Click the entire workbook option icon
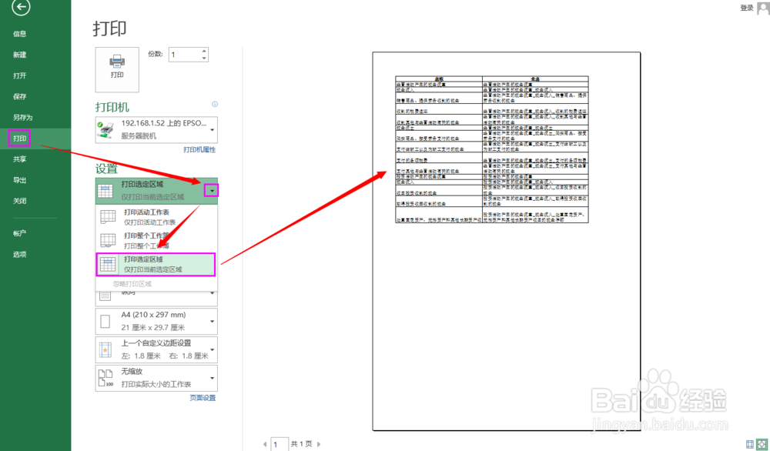This screenshot has width=770, height=451. click(x=108, y=240)
